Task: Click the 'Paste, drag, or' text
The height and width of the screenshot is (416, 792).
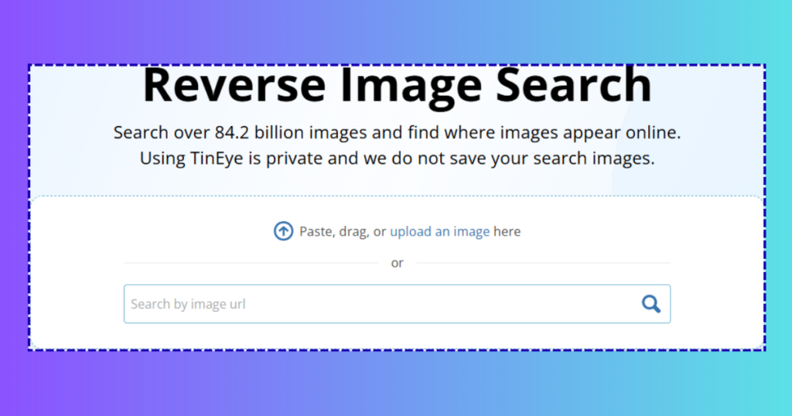Action: tap(343, 231)
